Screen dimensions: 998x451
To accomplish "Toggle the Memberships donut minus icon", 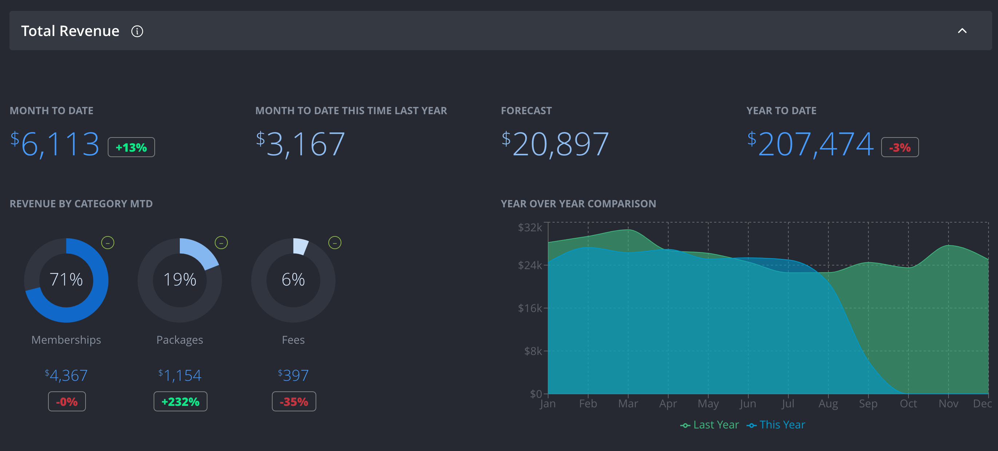I will pyautogui.click(x=108, y=243).
